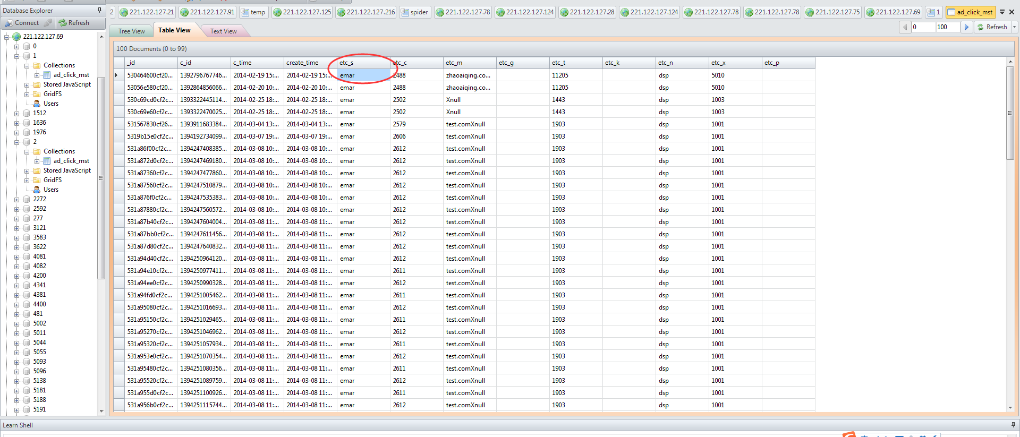The height and width of the screenshot is (437, 1020).
Task: Select the Table View tab
Action: click(x=174, y=30)
